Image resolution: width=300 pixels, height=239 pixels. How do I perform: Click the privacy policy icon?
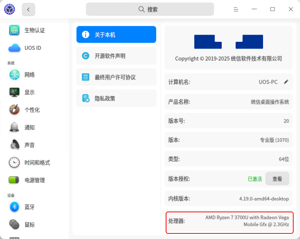coord(86,98)
